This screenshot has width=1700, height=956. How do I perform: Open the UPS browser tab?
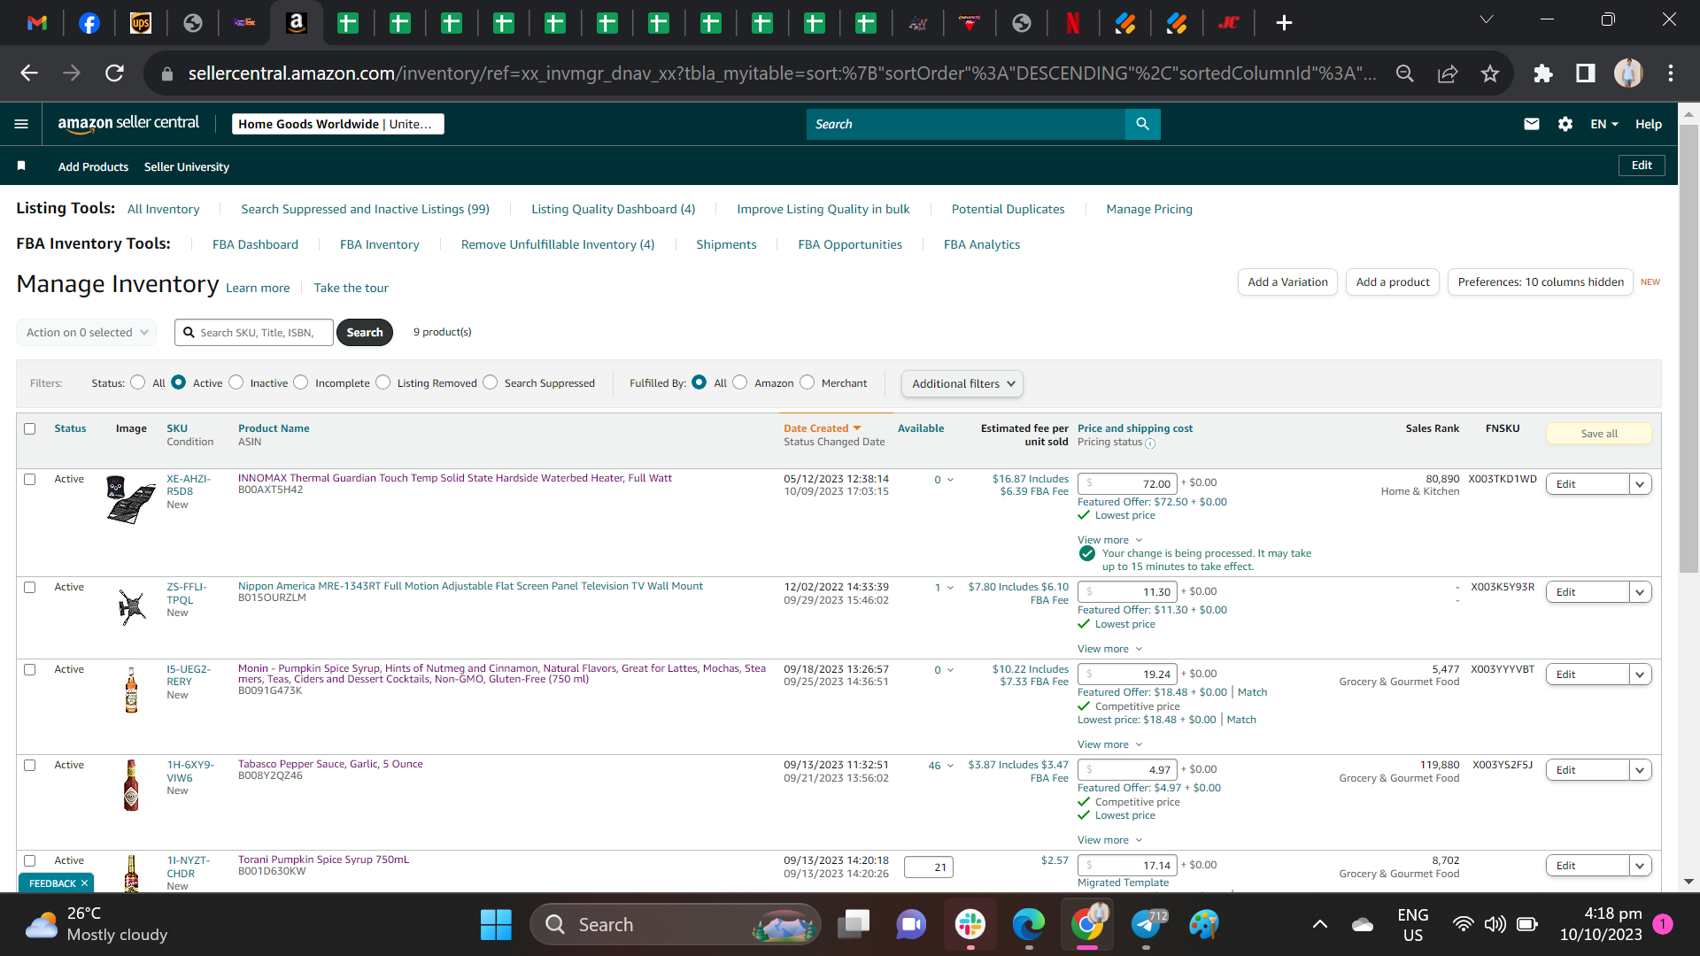pyautogui.click(x=141, y=23)
